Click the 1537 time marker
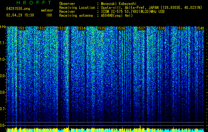The height and width of the screenshot is (132, 208). pyautogui.click(x=141, y=28)
